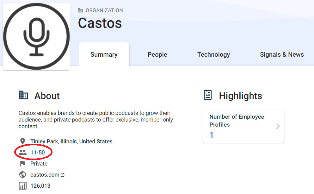Click the organization building icon above Castos
This screenshot has width=314, height=194.
(80, 10)
